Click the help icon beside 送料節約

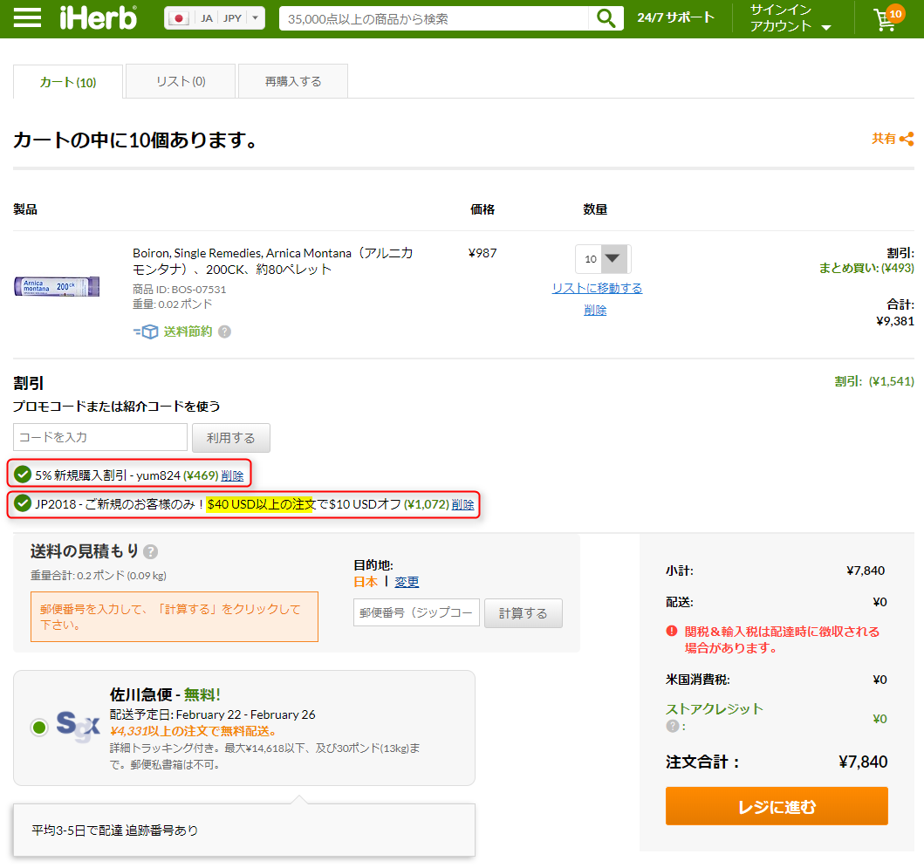(224, 331)
